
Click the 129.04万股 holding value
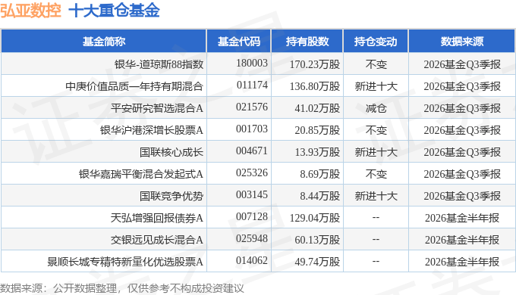coord(315,218)
